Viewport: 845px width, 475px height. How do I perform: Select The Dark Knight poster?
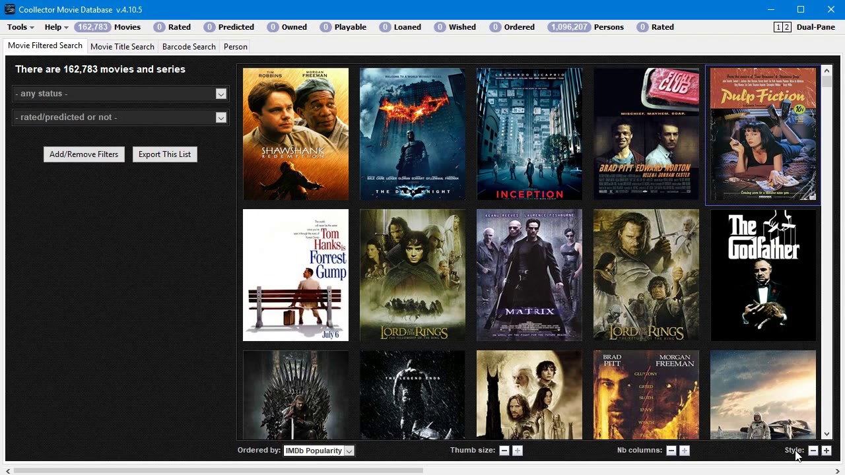click(x=413, y=134)
